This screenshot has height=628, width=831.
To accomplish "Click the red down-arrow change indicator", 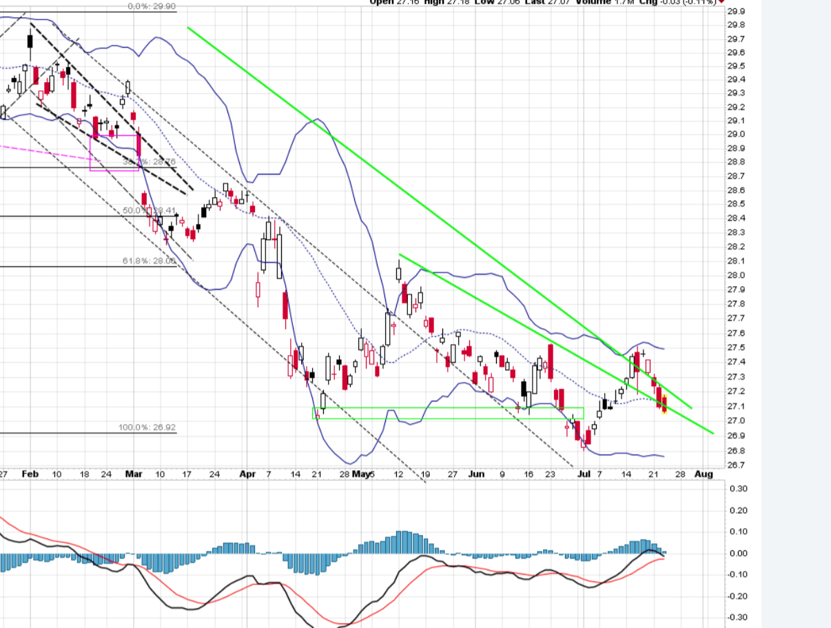I will click(721, 2).
